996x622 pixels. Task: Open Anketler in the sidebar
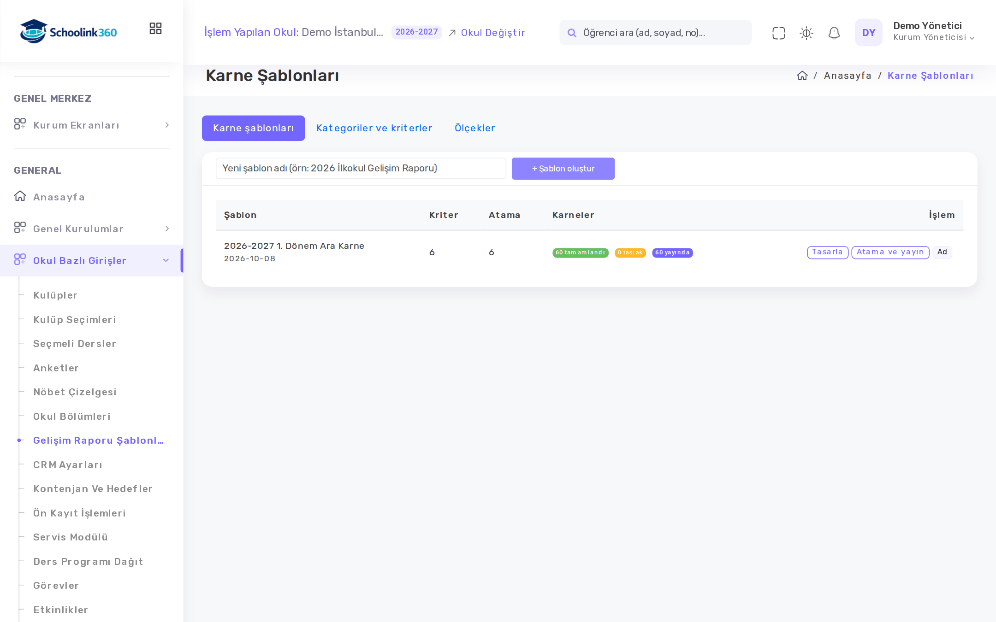tap(56, 368)
